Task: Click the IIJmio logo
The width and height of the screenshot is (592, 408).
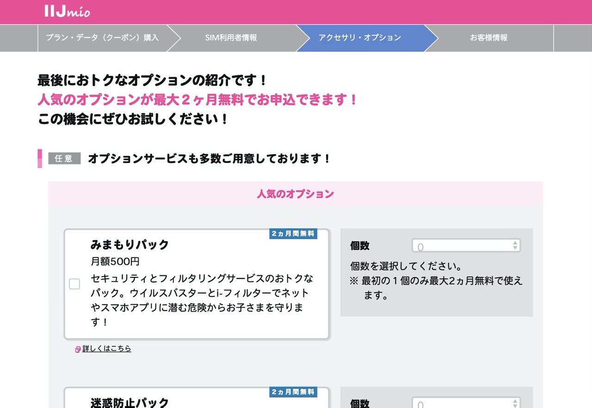Action: (68, 11)
